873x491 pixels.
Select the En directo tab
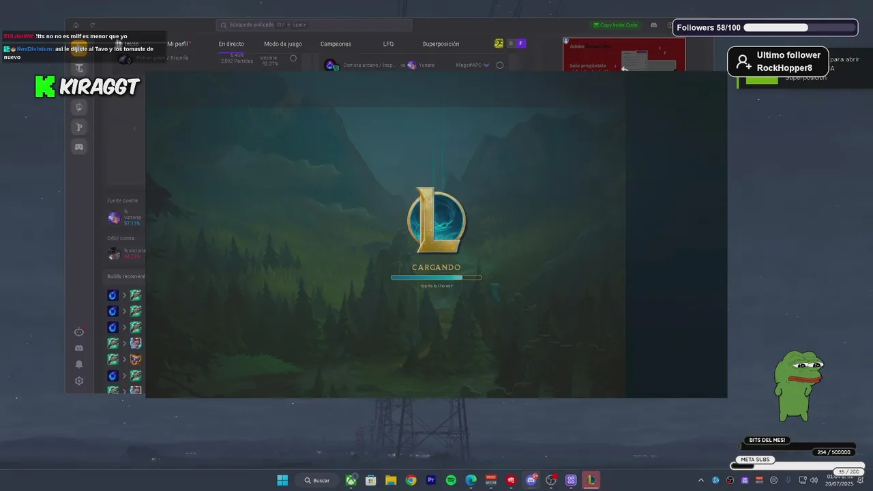coord(231,44)
